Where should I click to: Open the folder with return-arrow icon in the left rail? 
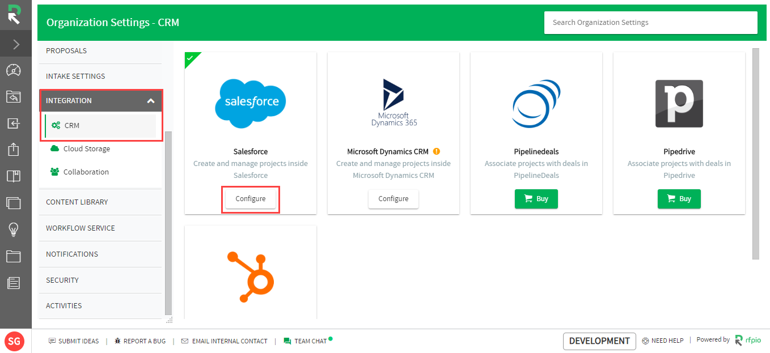pyautogui.click(x=14, y=97)
